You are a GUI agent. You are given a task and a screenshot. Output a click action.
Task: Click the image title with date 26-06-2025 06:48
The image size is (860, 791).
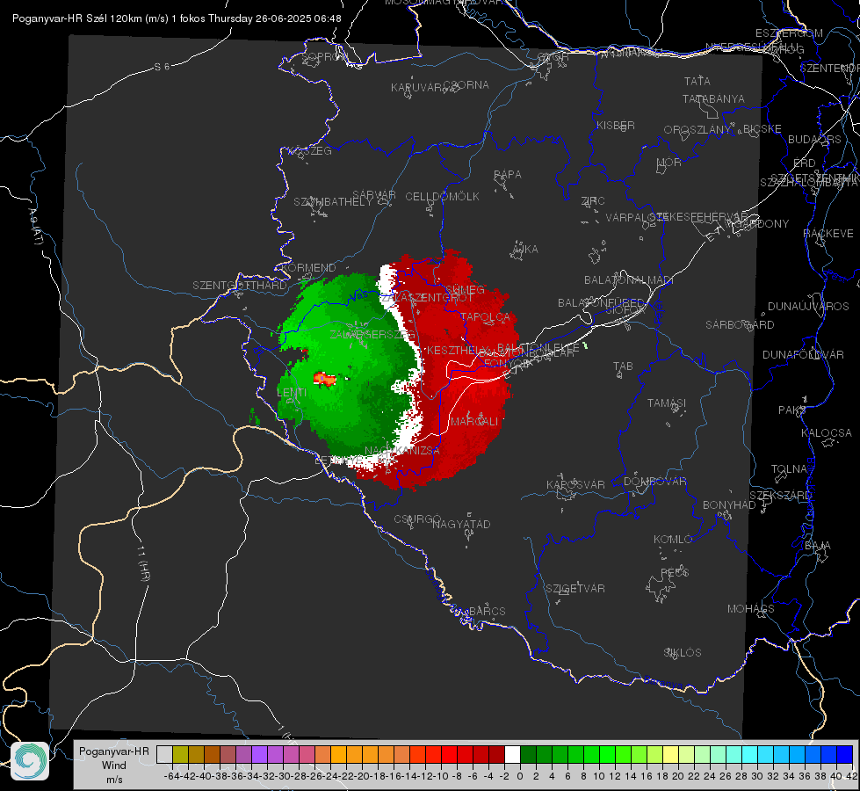coord(177,18)
